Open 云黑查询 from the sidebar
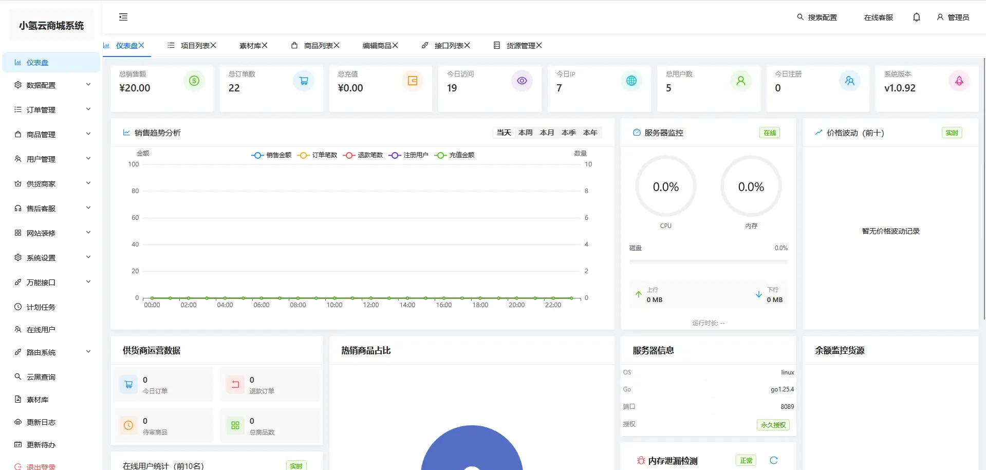Screen dimensions: 986x470 39,377
